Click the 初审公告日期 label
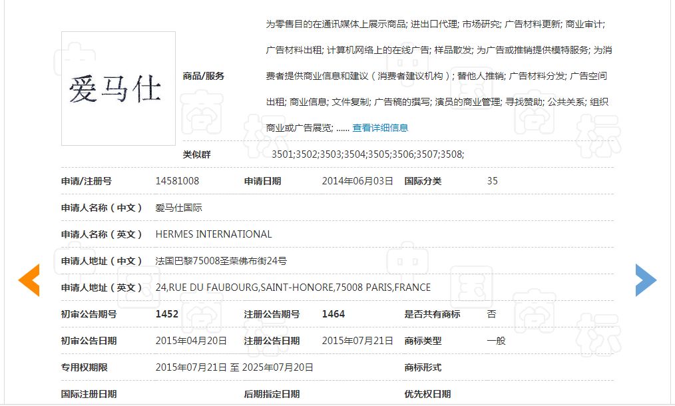Image resolution: width=675 pixels, height=406 pixels. [89, 341]
